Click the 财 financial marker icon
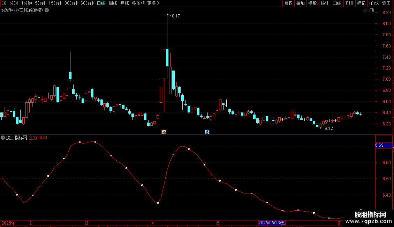394x227 pixels. click(x=207, y=132)
